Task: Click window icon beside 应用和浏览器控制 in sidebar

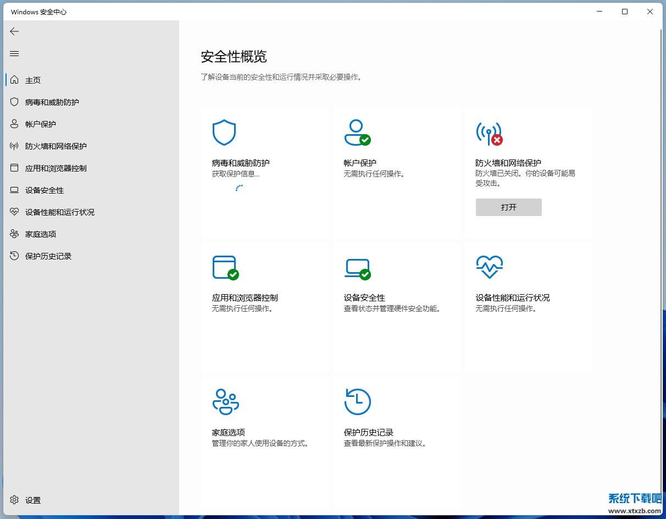Action: [x=14, y=168]
